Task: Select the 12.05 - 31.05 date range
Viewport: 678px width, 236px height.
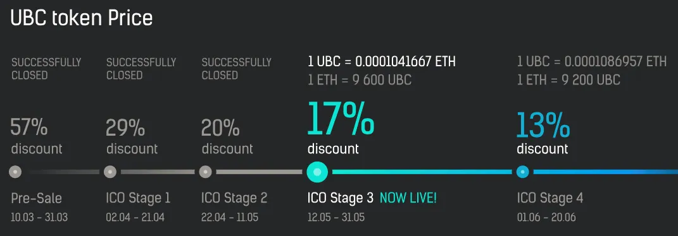Action: pos(336,217)
